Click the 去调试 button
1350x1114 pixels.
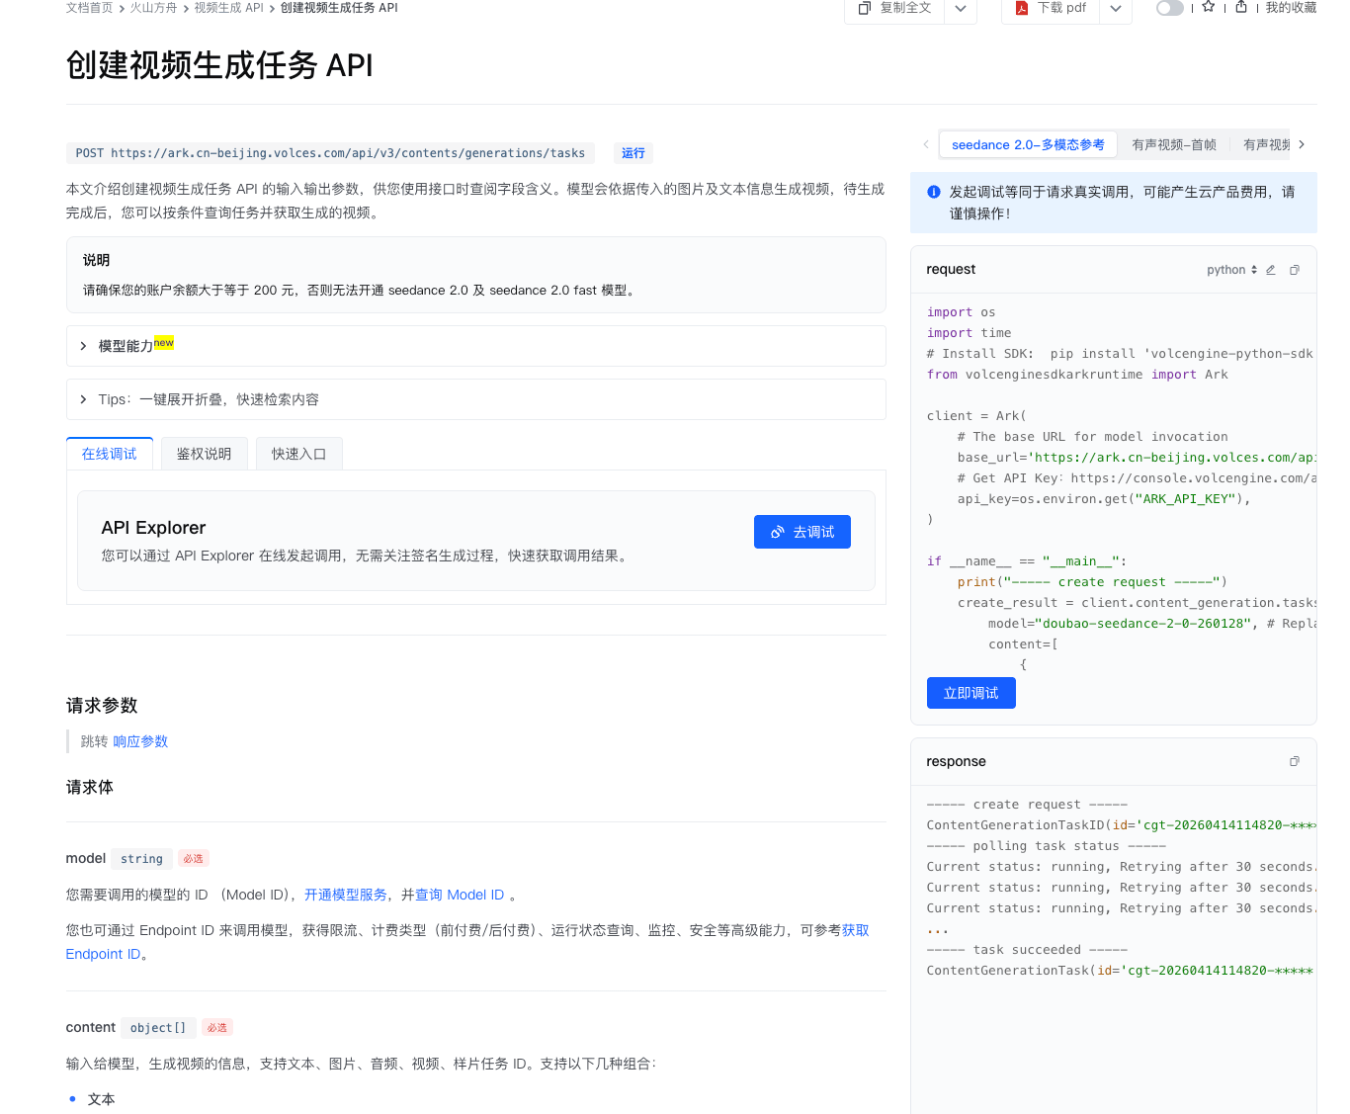coord(802,532)
